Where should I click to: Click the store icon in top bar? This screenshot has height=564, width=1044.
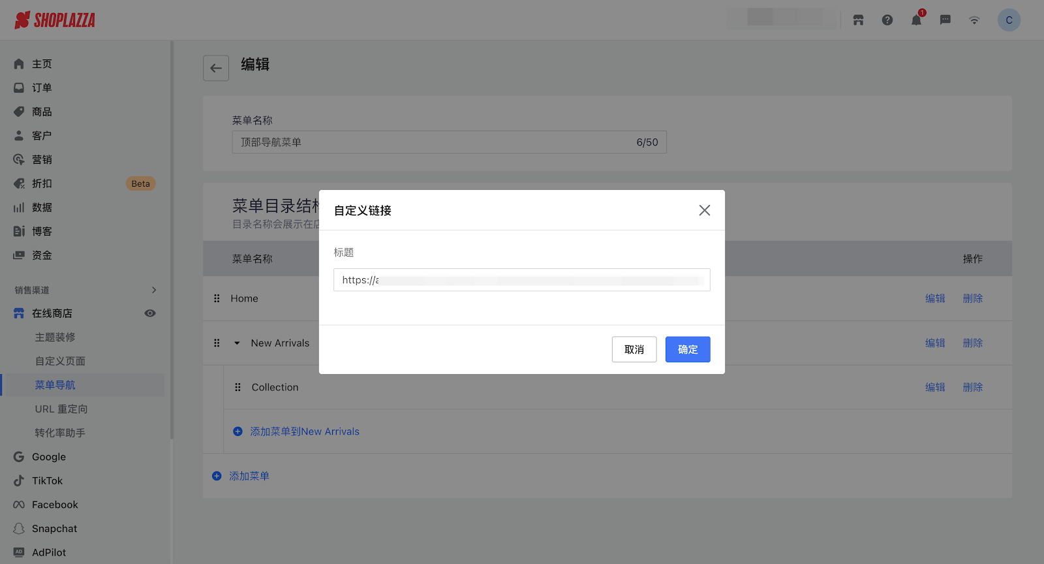[x=858, y=20]
